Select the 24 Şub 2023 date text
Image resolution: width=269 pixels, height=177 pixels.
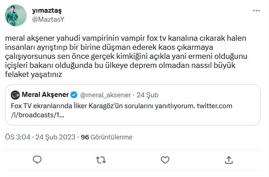[x=56, y=137]
